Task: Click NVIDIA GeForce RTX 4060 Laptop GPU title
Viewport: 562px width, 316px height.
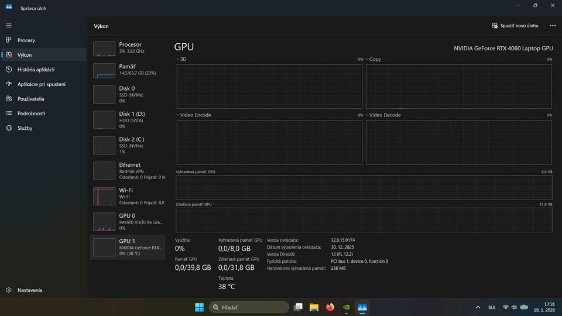Action: pyautogui.click(x=503, y=49)
